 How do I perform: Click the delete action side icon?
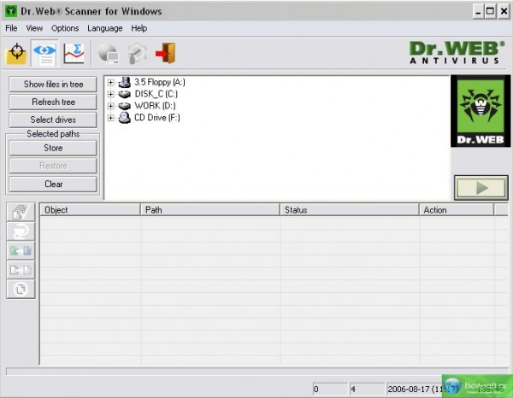[21, 290]
